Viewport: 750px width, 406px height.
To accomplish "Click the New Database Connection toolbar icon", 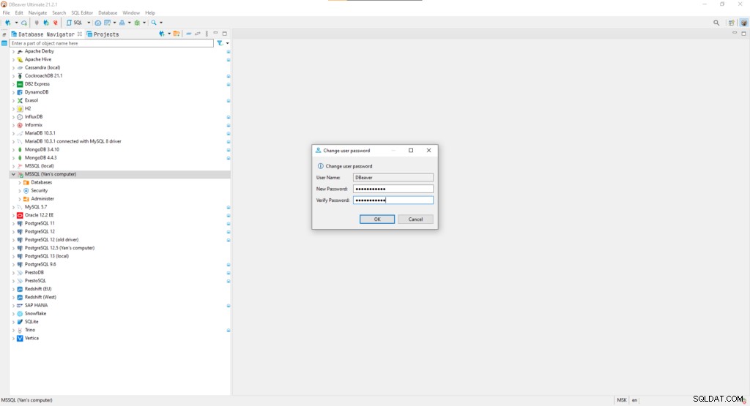I will pyautogui.click(x=7, y=23).
